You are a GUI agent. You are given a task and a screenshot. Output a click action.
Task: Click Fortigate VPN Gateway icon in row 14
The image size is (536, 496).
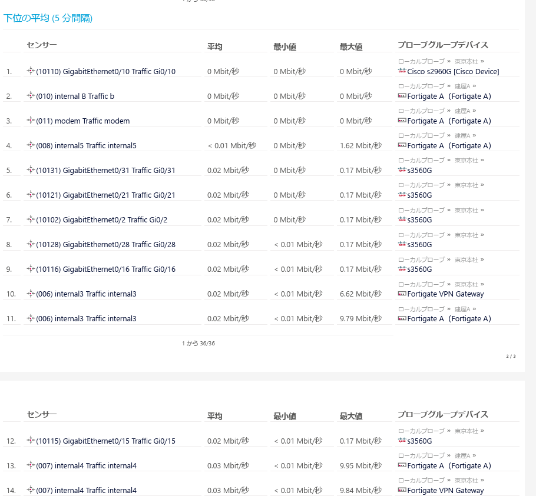tap(402, 490)
